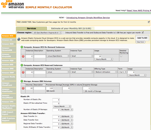151x130 pixels.
Task: Open On-Demand Usage unit dropdown
Action: (x=104, y=59)
